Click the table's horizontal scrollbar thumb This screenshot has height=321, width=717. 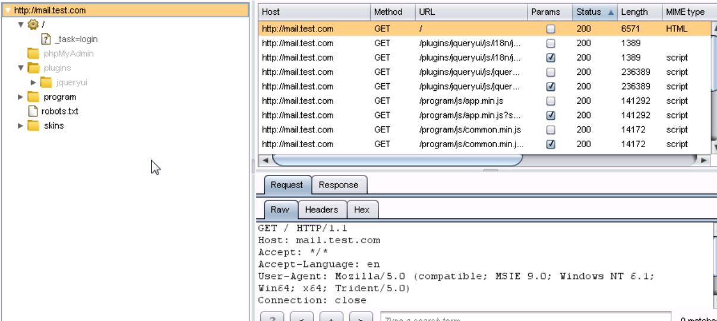click(x=397, y=160)
